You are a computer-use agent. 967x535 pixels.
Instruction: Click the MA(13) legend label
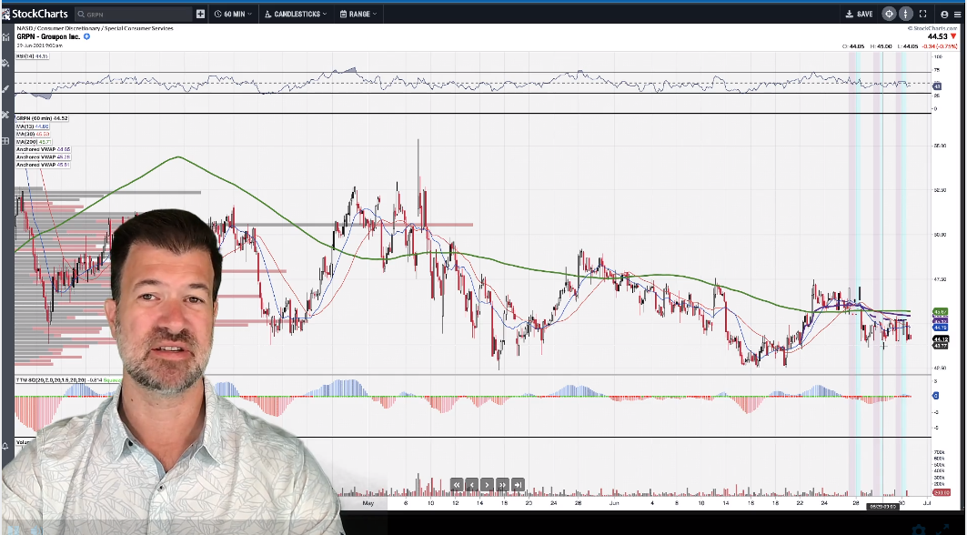click(x=33, y=126)
